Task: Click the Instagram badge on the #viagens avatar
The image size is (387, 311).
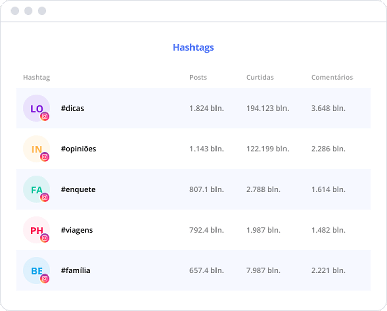Action: pyautogui.click(x=45, y=238)
